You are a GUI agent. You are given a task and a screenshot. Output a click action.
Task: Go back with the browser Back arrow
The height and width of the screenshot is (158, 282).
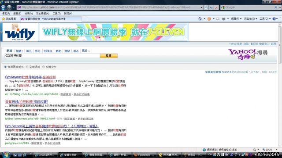pyautogui.click(x=3, y=7)
